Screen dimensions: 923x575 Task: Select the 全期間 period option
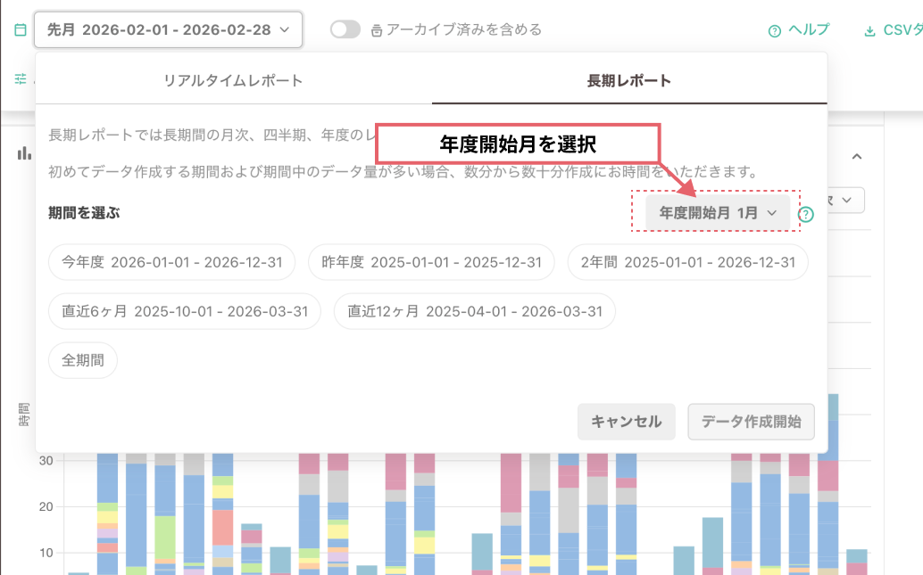[x=82, y=360]
